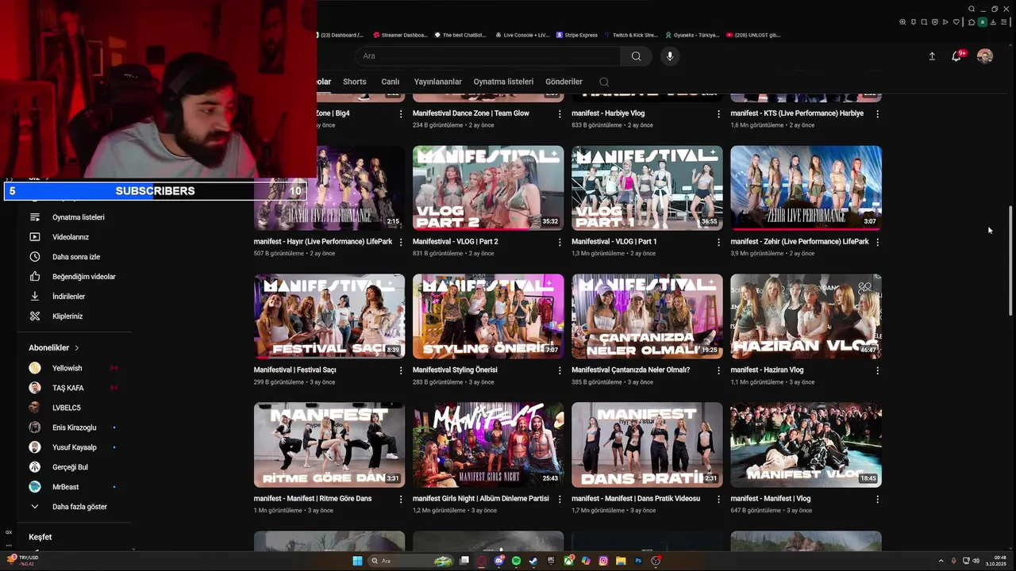Viewport: 1016px width, 571px height.
Task: Open title "manifest - Harbiye Vlog"
Action: tap(608, 113)
